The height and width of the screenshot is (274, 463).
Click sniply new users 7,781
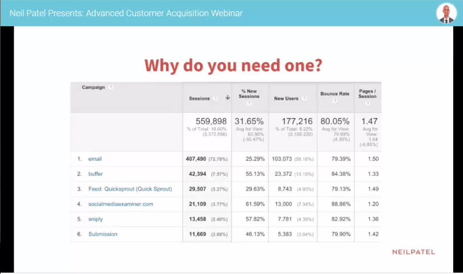pyautogui.click(x=285, y=219)
